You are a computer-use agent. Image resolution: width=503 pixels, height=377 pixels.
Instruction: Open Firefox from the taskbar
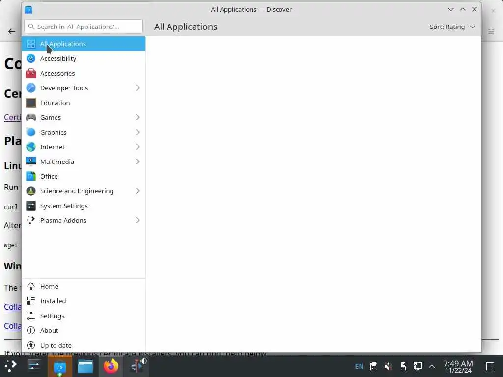coord(111,366)
